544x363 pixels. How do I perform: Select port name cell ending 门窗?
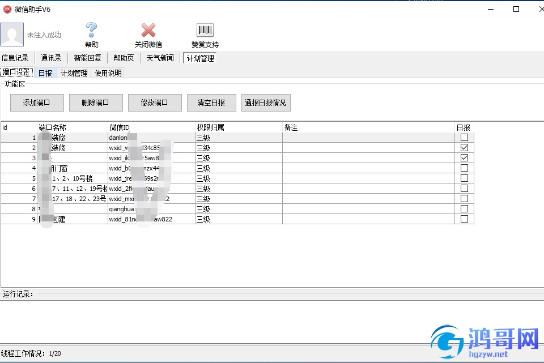(x=73, y=168)
